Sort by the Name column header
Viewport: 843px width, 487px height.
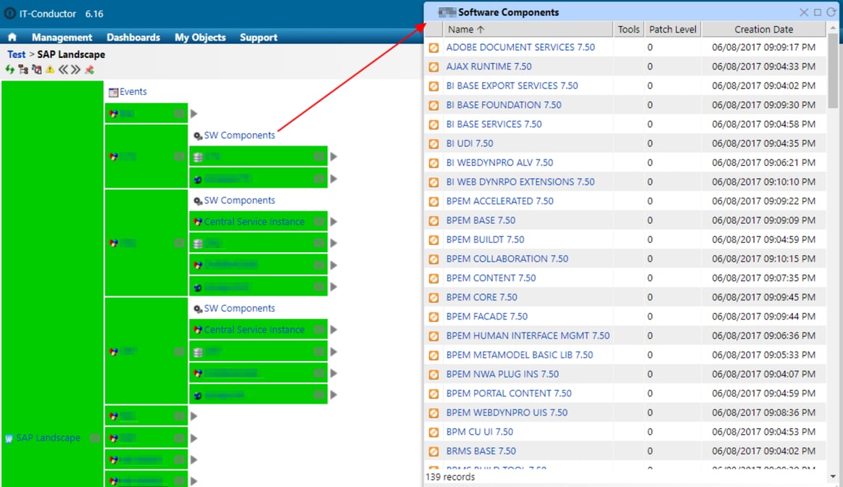(x=528, y=30)
